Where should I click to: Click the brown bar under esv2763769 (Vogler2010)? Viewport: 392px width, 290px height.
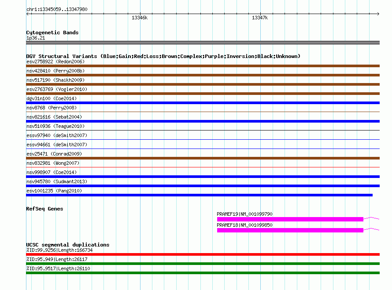click(203, 94)
